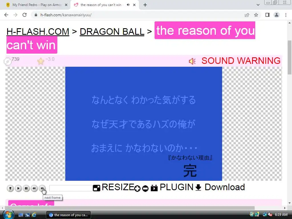The width and height of the screenshot is (292, 219).
Task: Switch to My Friend Pedro tab
Action: click(x=37, y=5)
